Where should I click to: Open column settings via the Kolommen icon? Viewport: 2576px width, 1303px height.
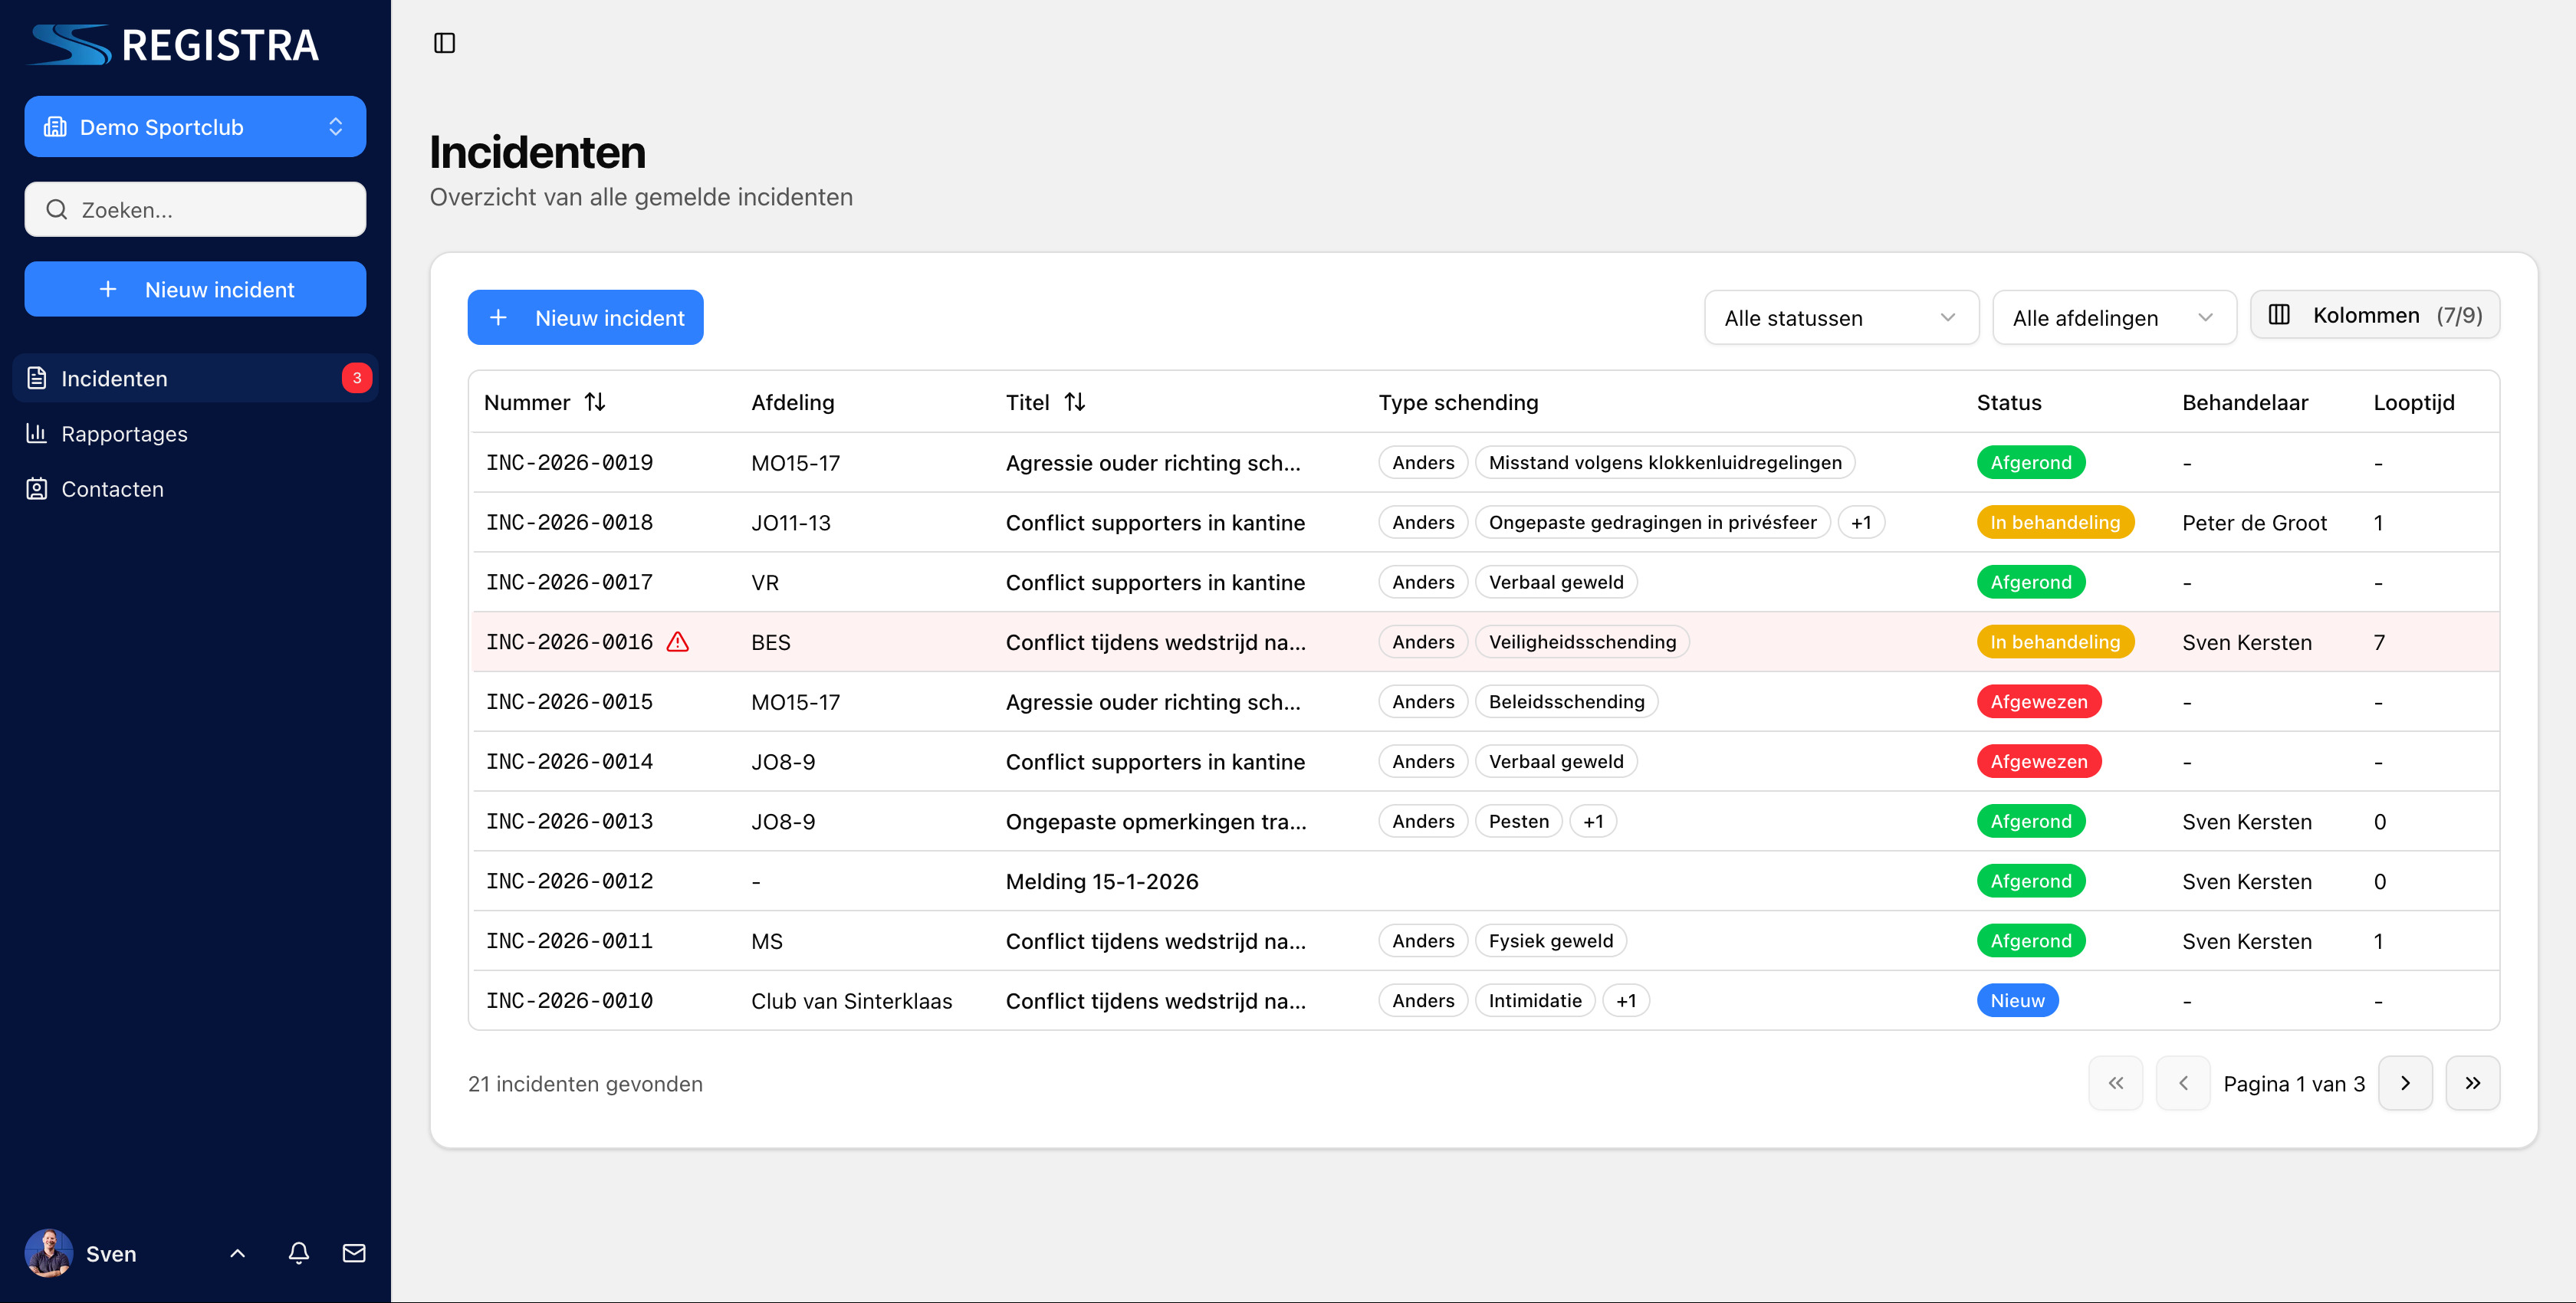(x=2281, y=315)
